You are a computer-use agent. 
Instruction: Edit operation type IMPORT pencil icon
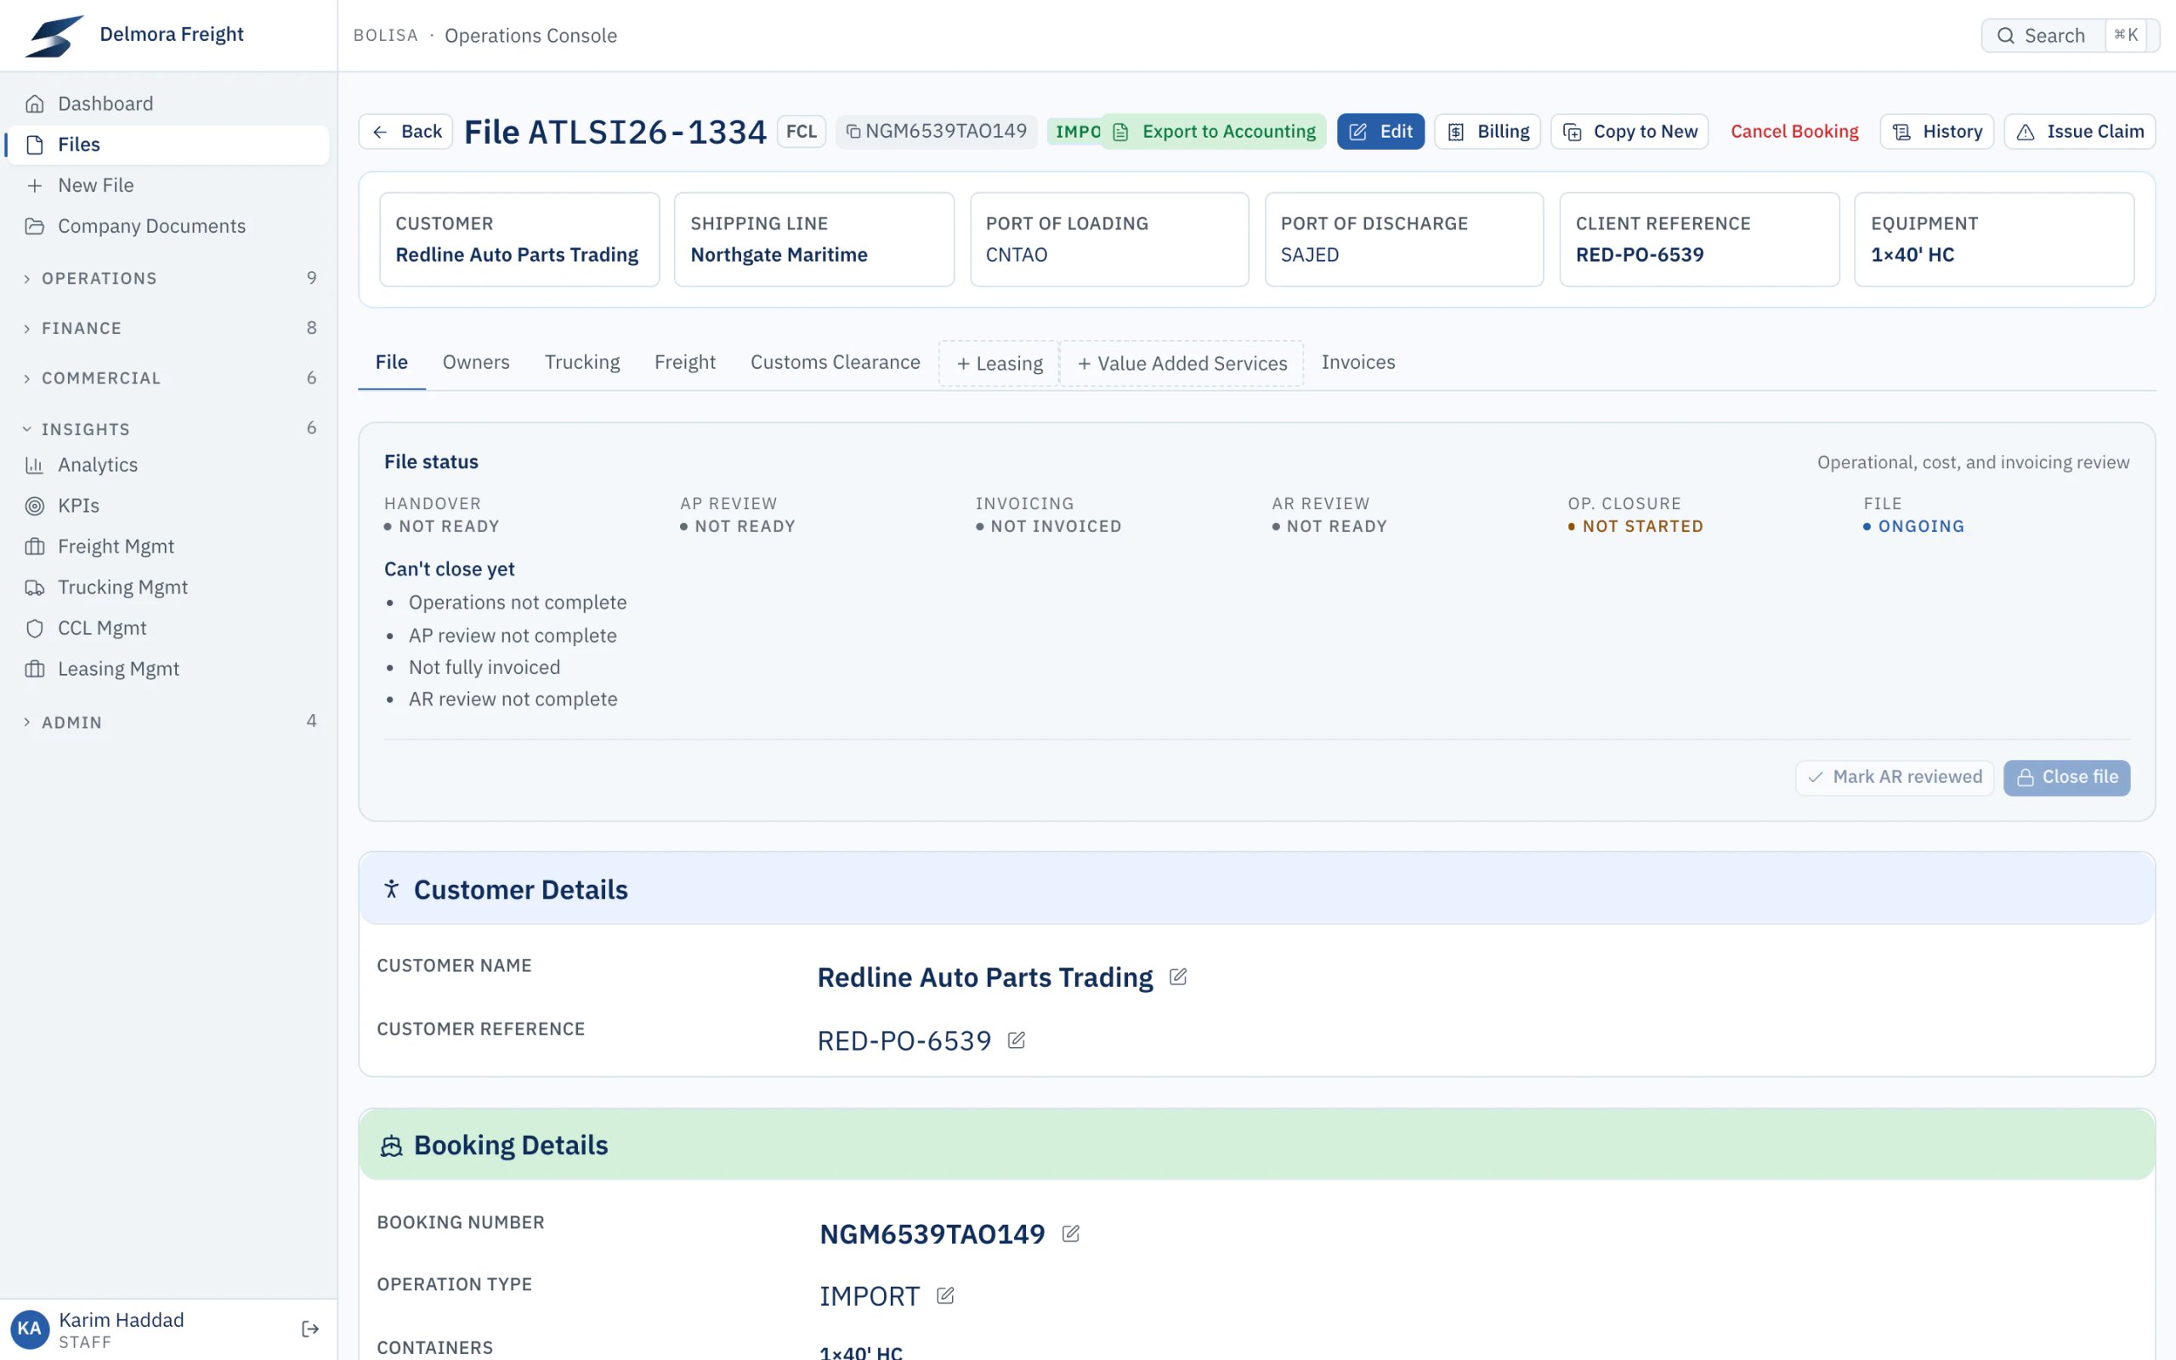click(x=945, y=1296)
